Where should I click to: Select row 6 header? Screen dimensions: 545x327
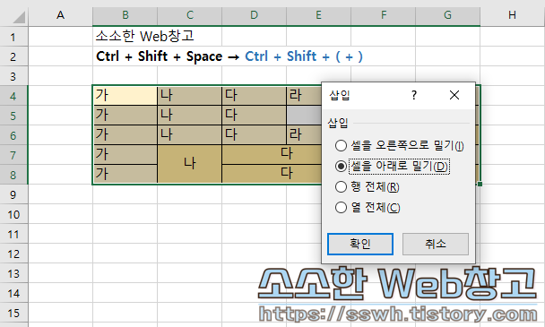pyautogui.click(x=13, y=135)
